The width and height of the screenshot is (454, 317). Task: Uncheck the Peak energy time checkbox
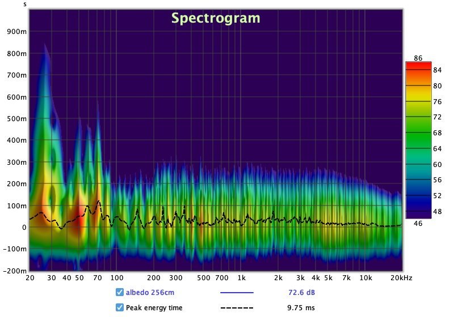pos(119,307)
